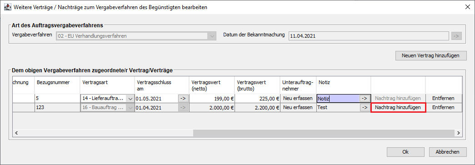Click arrow button next to Notiz field
This screenshot has height=165, width=475.
[x=365, y=98]
